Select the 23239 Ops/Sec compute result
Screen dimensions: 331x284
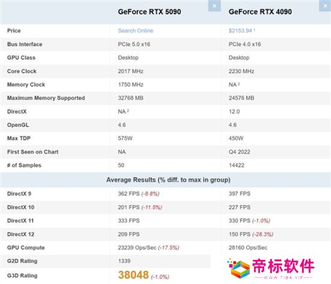point(137,247)
